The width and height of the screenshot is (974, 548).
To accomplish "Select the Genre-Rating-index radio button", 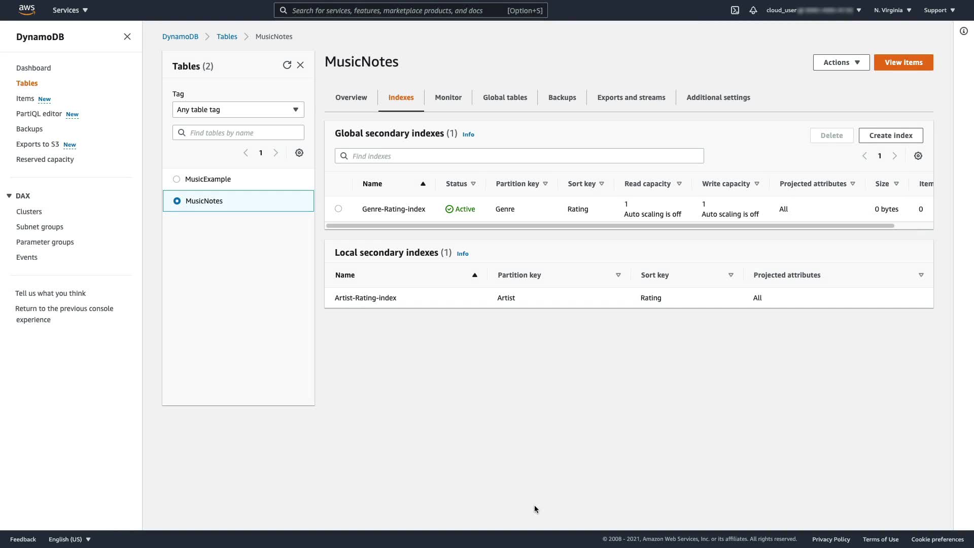I will (x=338, y=209).
